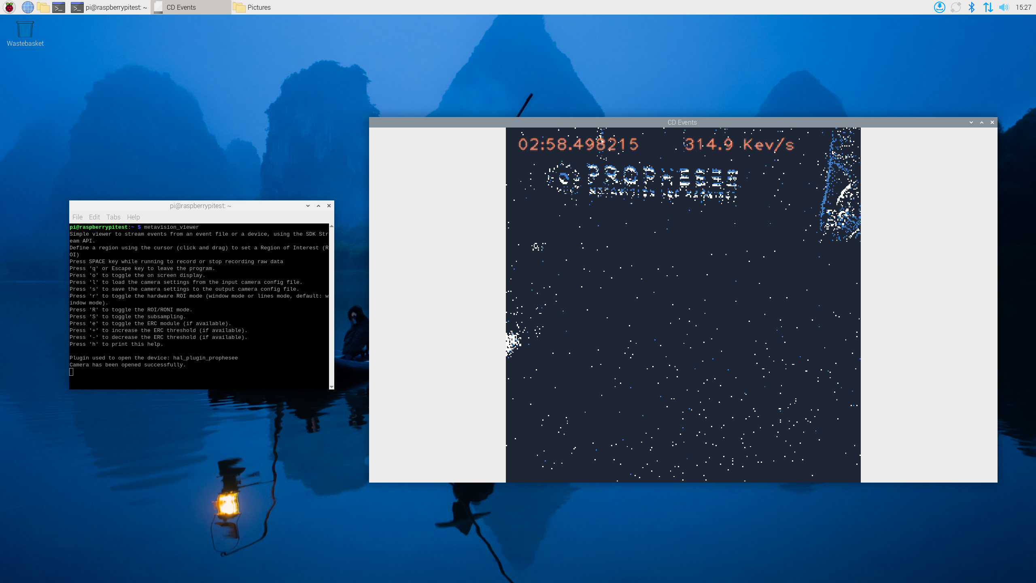Open the Tabs menu in the terminal
The image size is (1036, 583).
point(113,217)
